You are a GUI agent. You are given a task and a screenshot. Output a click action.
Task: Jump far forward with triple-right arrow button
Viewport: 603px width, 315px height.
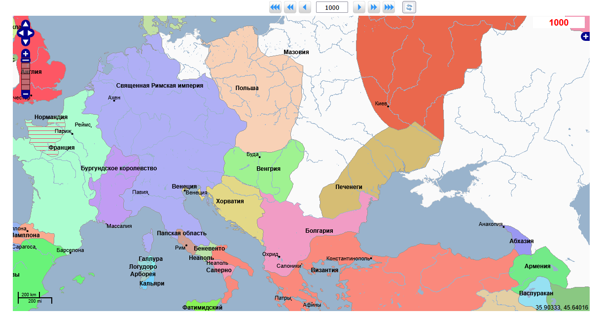pos(389,7)
